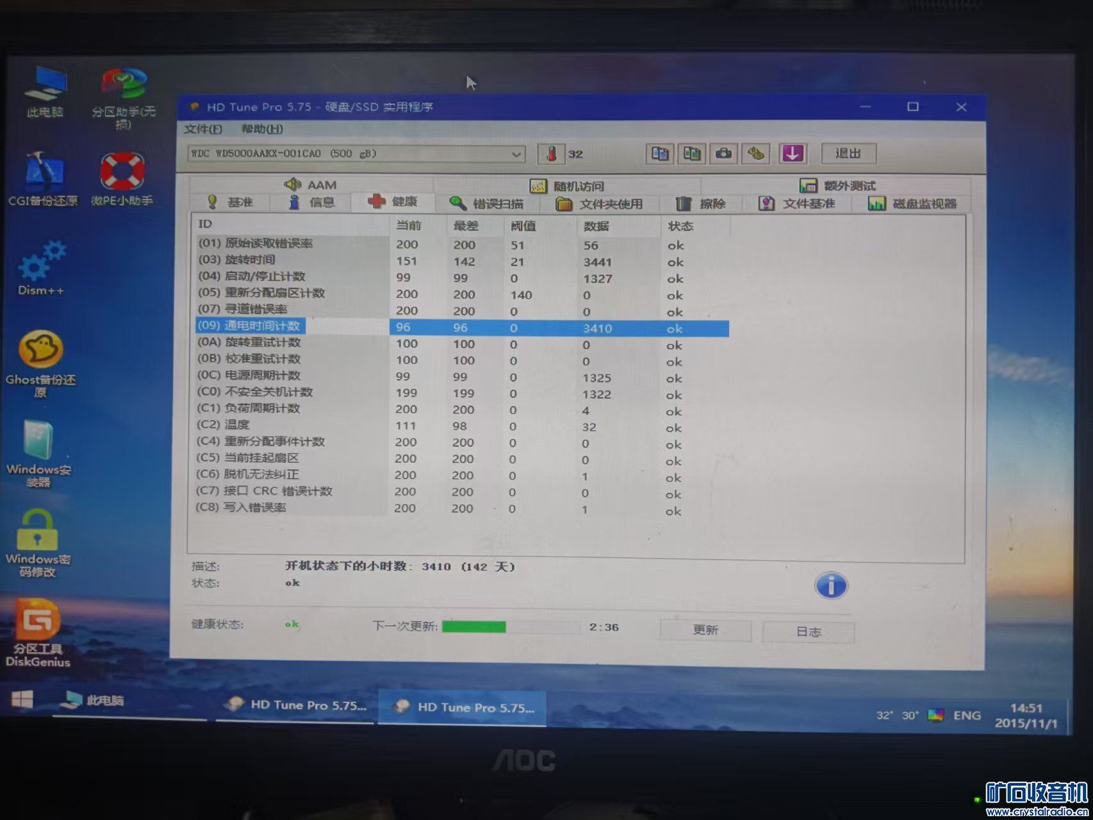Launch Ghost备份还原 desktop icon
The width and height of the screenshot is (1093, 820).
point(40,363)
